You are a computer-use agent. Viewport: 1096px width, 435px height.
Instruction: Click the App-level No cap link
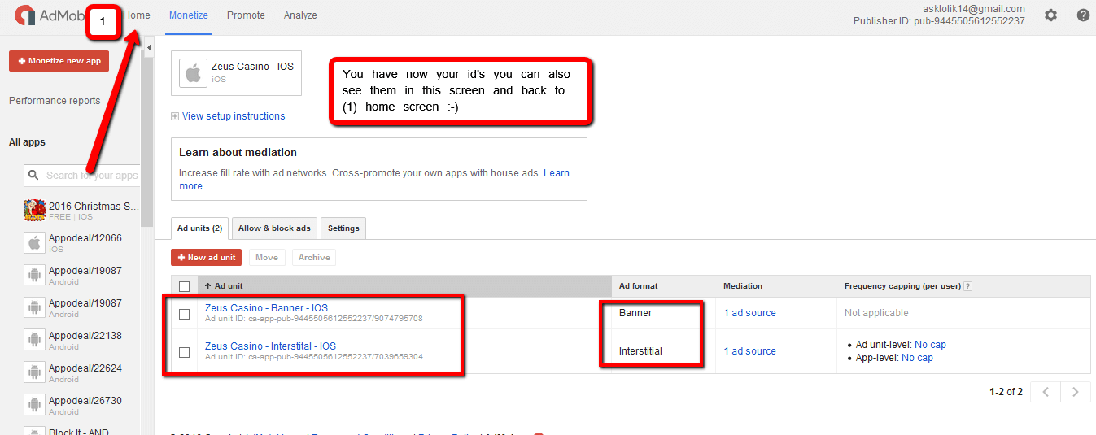(917, 358)
